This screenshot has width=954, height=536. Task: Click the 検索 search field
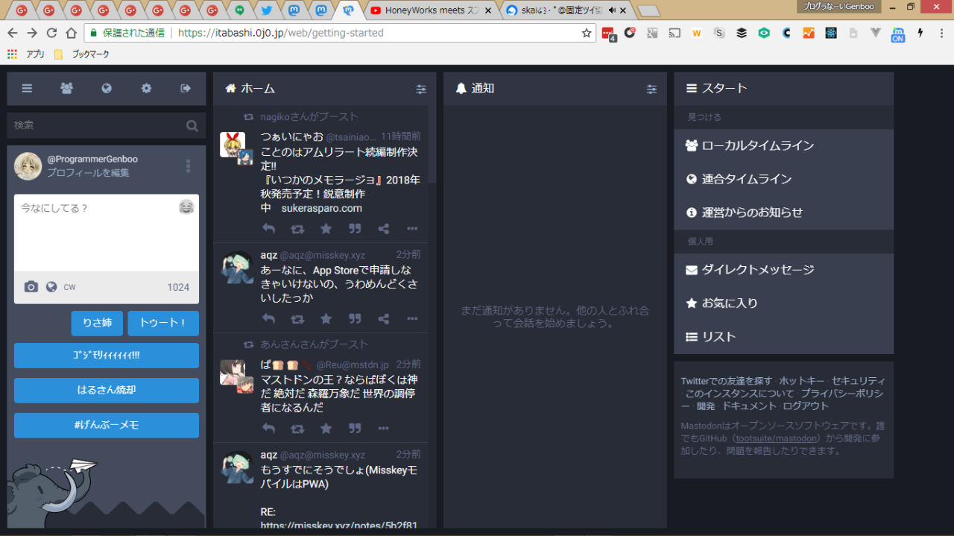[x=97, y=125]
